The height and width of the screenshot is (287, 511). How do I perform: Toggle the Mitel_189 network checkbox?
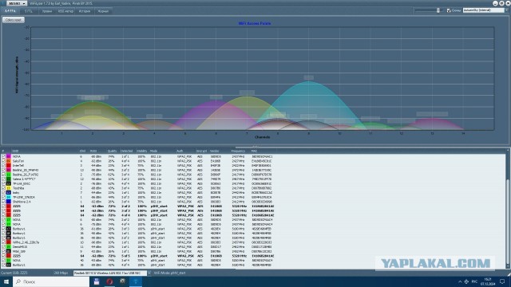tap(3, 252)
